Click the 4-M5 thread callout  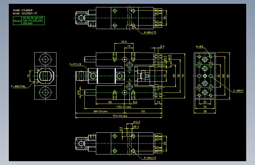pos(199,46)
